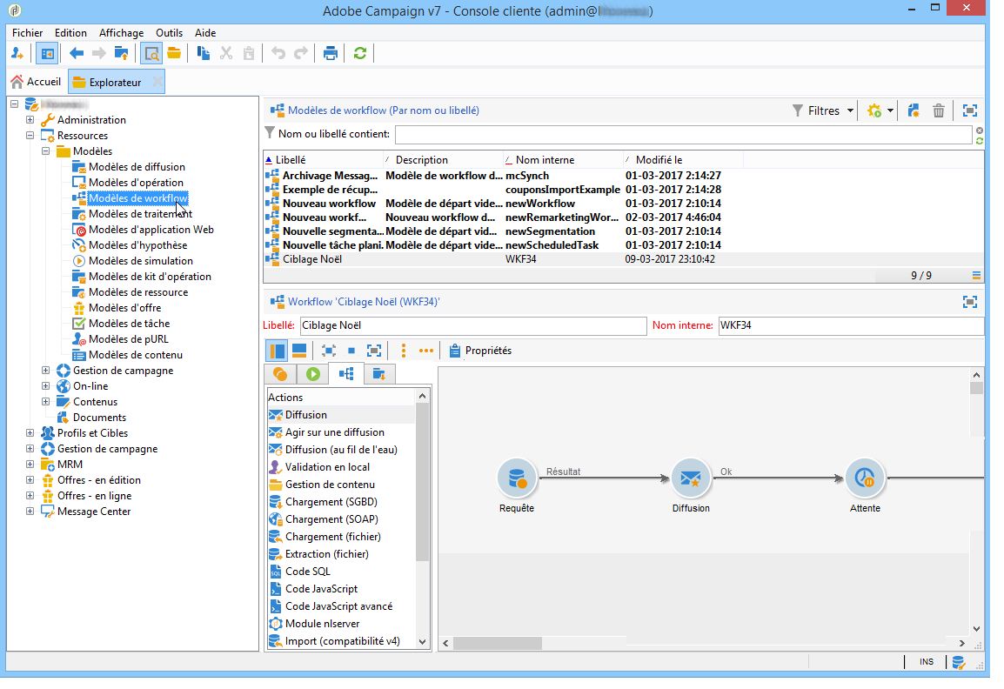Expand the Profils et Cibles node
The image size is (1004, 689).
coord(30,433)
